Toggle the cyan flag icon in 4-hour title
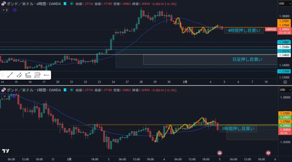Viewport: 292px width, 162px height. 65,4
